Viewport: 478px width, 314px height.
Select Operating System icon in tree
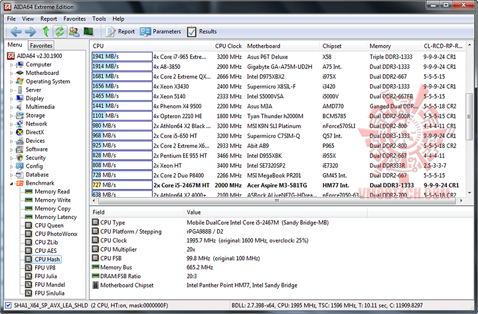click(x=20, y=82)
